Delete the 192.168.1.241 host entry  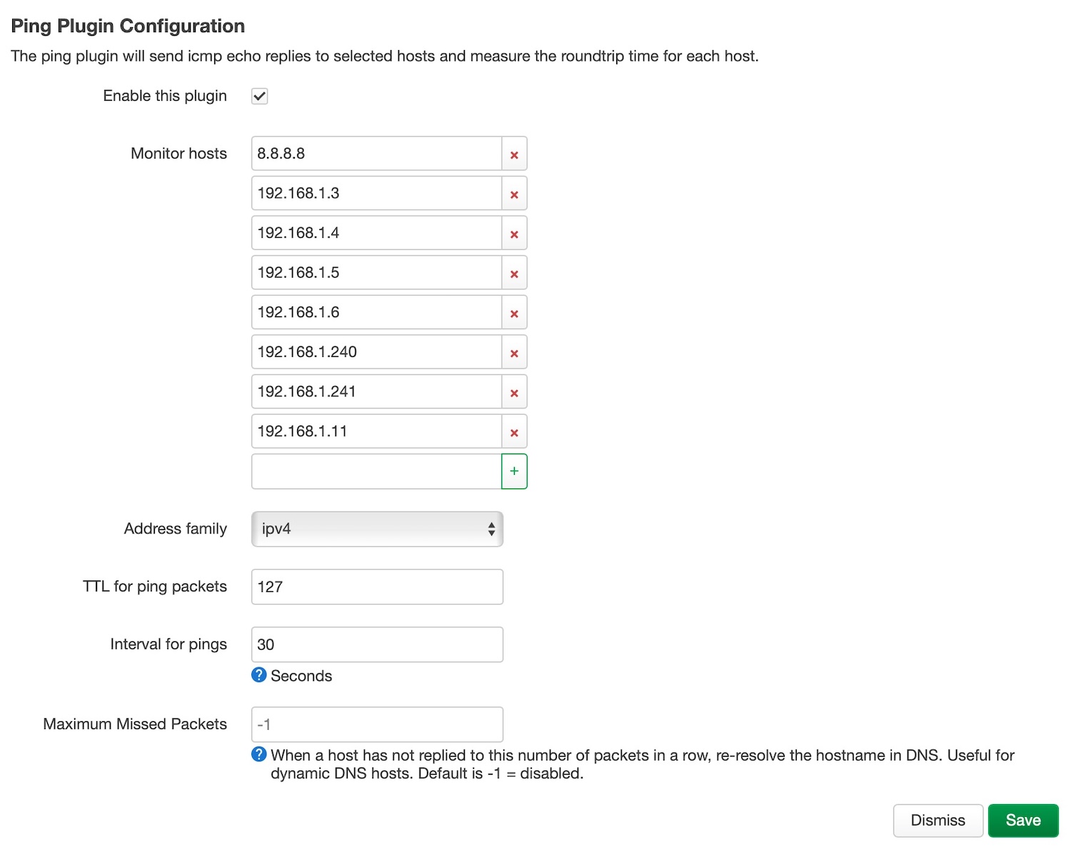point(514,392)
